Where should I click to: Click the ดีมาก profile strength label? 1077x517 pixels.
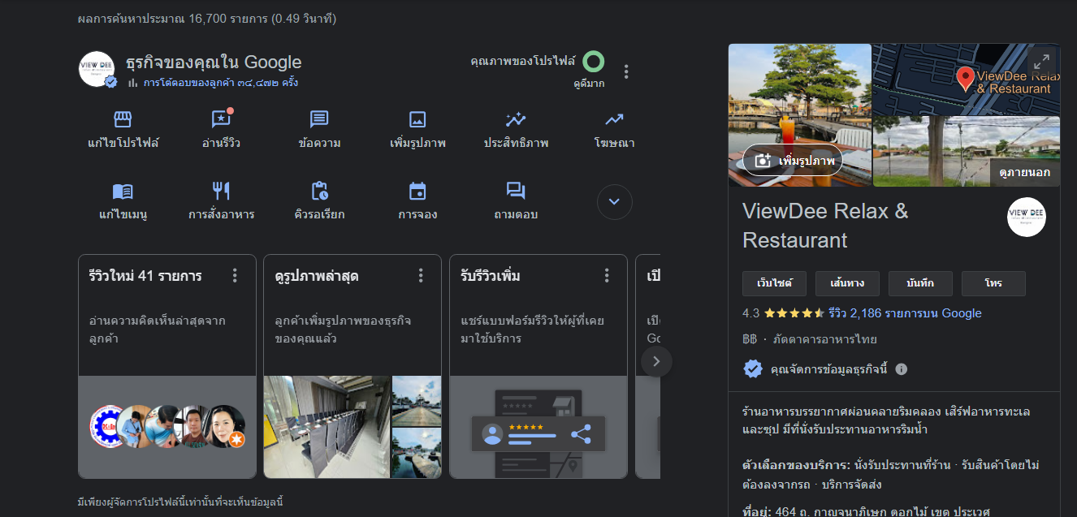coord(589,84)
